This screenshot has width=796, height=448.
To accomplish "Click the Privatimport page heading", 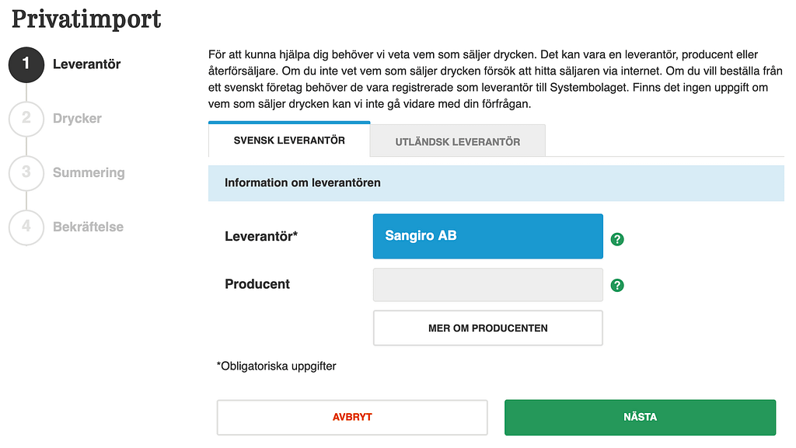I will click(86, 19).
